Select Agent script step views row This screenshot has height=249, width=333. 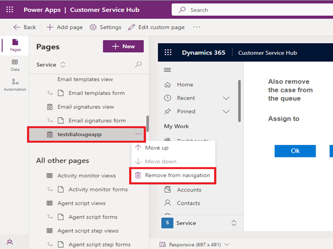click(89, 231)
